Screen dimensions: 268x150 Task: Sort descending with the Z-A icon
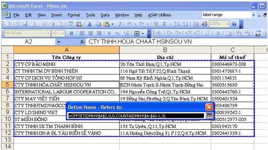tap(185, 24)
